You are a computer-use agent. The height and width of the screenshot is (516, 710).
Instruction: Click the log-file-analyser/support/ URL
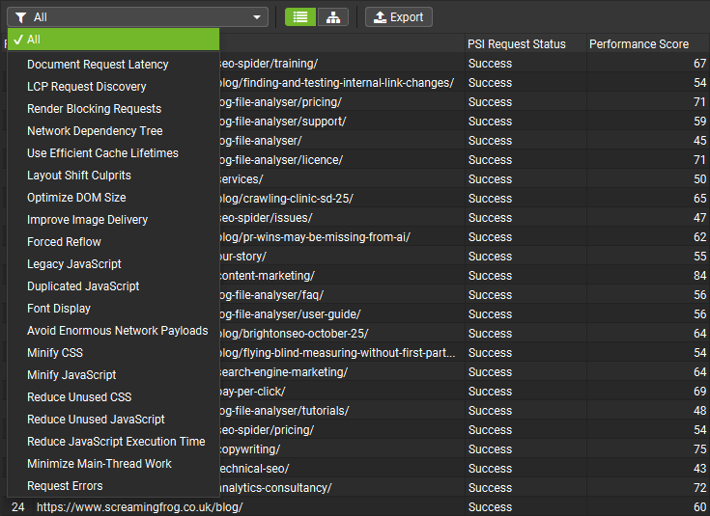[x=342, y=122]
